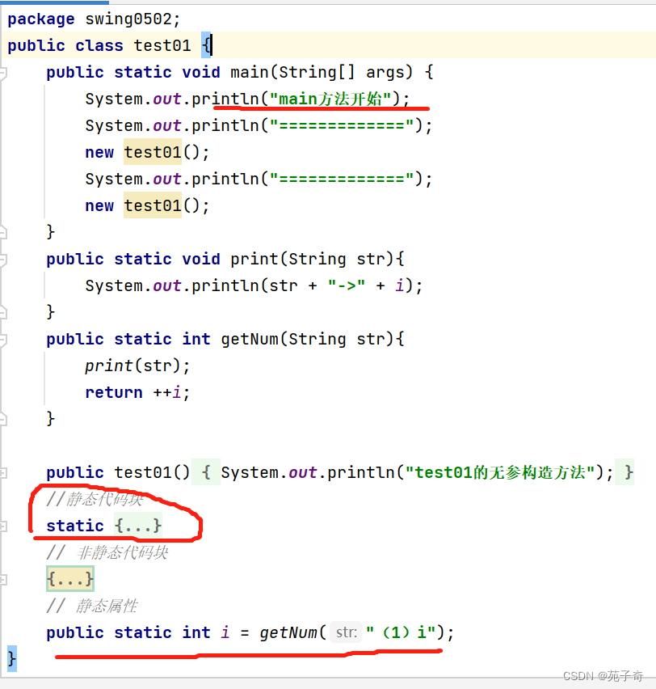The width and height of the screenshot is (656, 689).
Task: Click the 'getNum(' call in the static field initializer
Action: pos(293,632)
